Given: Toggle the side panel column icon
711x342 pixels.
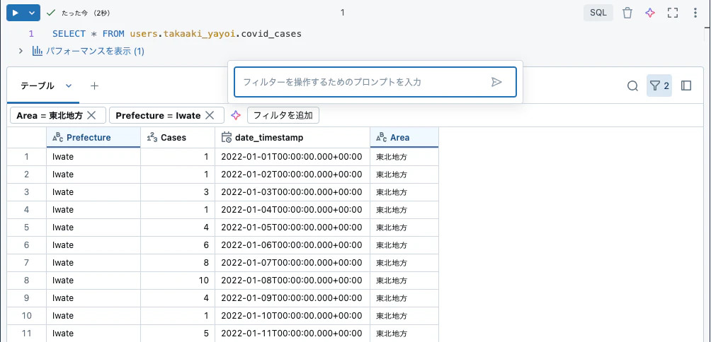Looking at the screenshot, I should (686, 85).
